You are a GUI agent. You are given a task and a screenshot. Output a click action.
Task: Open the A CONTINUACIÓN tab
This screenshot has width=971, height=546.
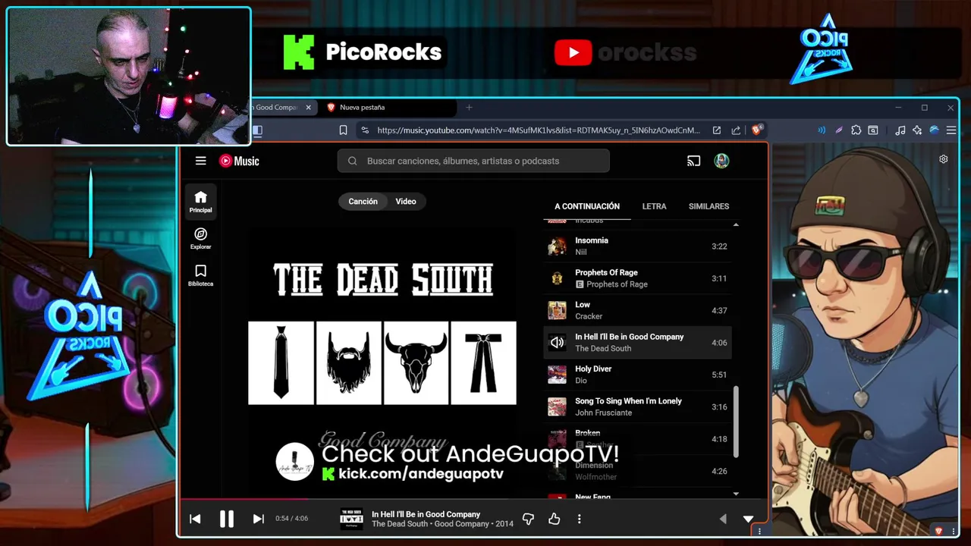click(x=587, y=206)
